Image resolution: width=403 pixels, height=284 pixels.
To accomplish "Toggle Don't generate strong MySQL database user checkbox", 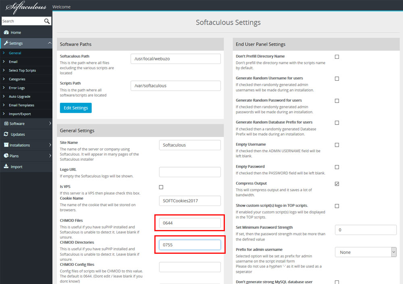I will click(x=337, y=282).
